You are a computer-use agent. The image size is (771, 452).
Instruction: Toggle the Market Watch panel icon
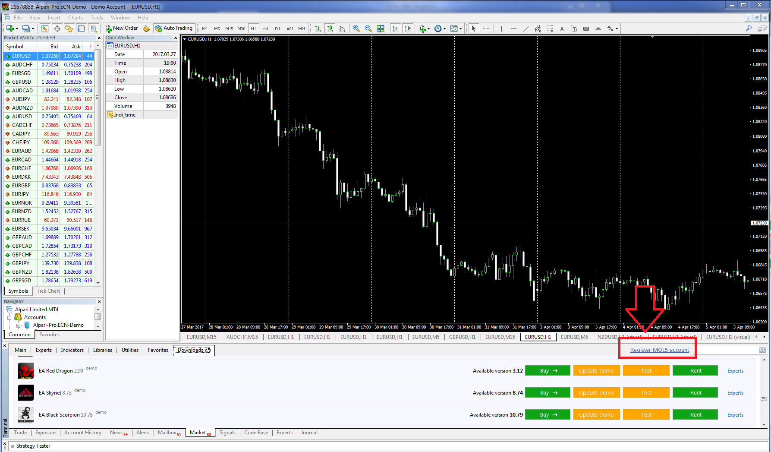44,28
